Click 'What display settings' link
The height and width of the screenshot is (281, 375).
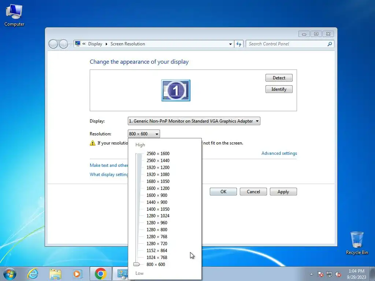(x=109, y=175)
